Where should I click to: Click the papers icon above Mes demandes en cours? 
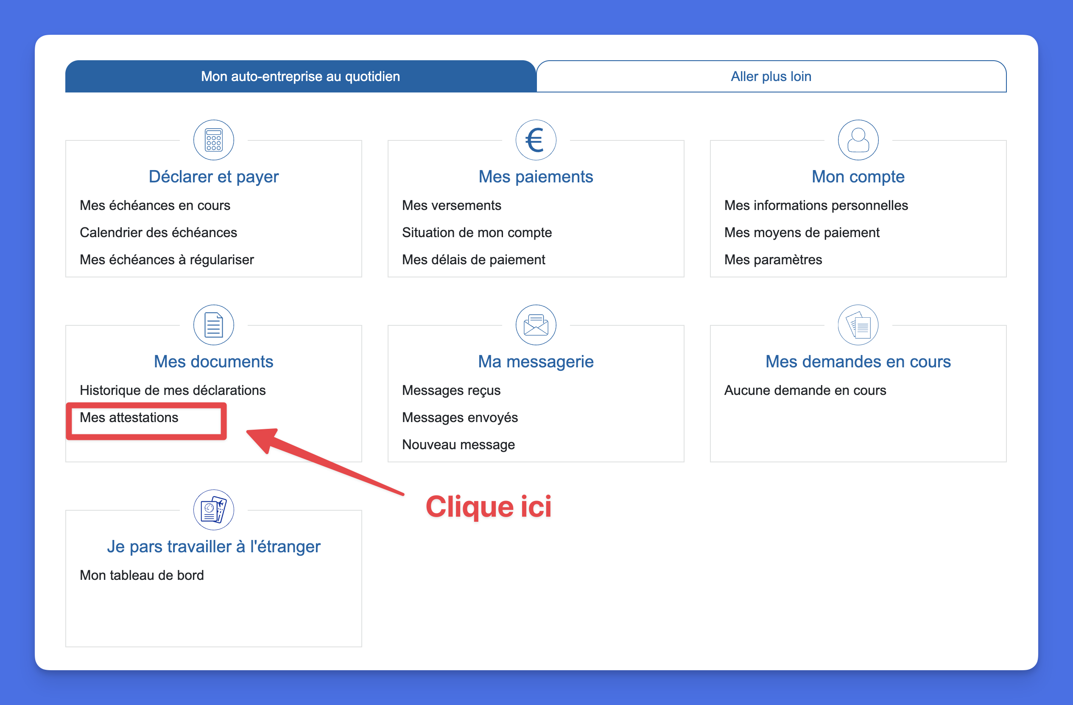pyautogui.click(x=858, y=325)
